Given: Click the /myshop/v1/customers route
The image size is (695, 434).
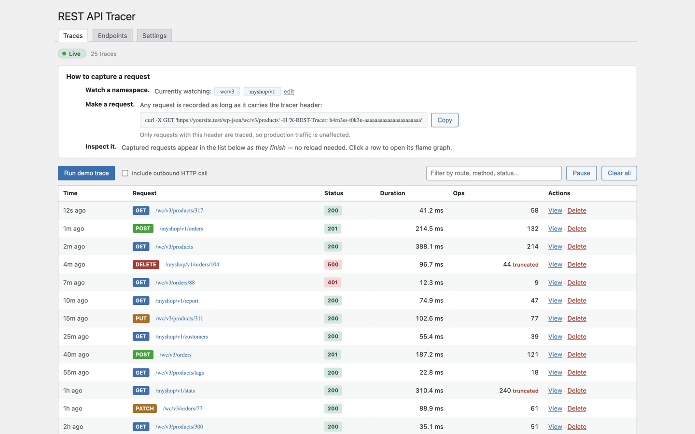Looking at the screenshot, I should click(181, 337).
